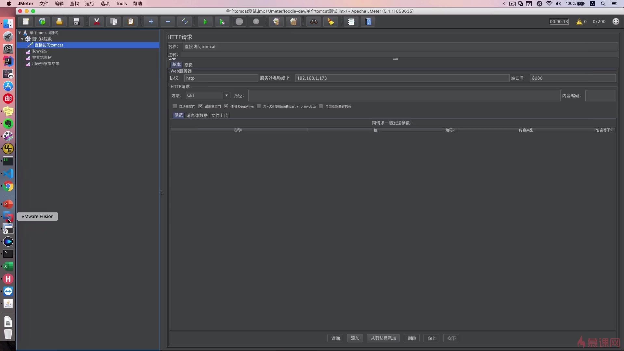This screenshot has height=351, width=624.
Task: Switch to the 消息体数据 tab
Action: (197, 115)
